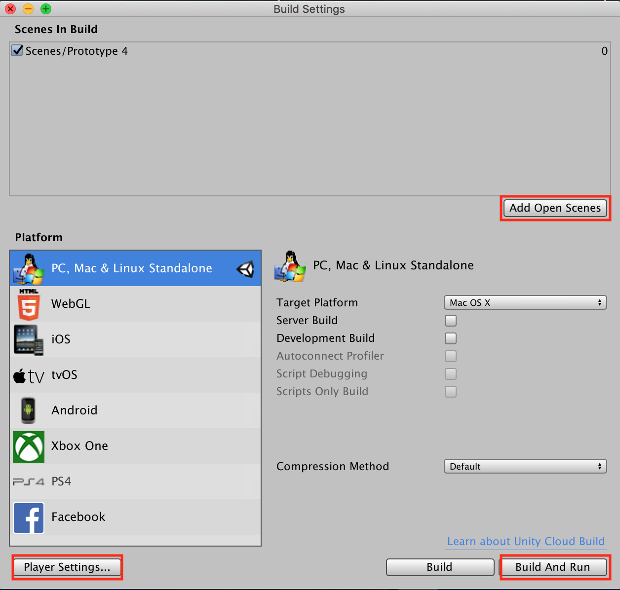The image size is (620, 590).
Task: Select the PC, Mac & Linux Standalone row text
Action: (x=132, y=268)
